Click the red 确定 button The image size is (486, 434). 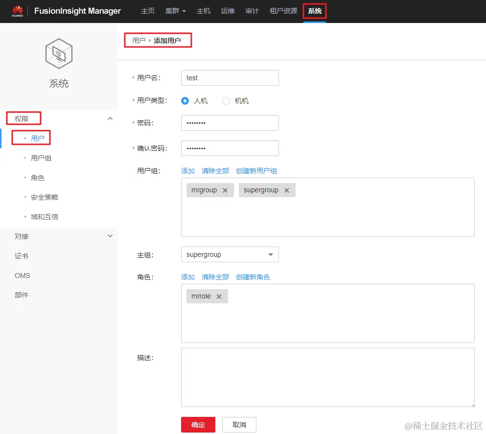(x=198, y=424)
